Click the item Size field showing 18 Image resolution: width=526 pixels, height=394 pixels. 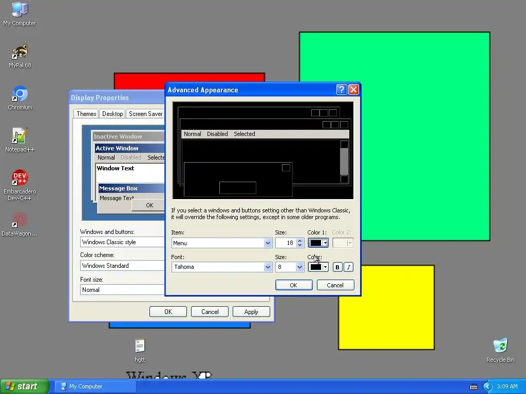(286, 243)
